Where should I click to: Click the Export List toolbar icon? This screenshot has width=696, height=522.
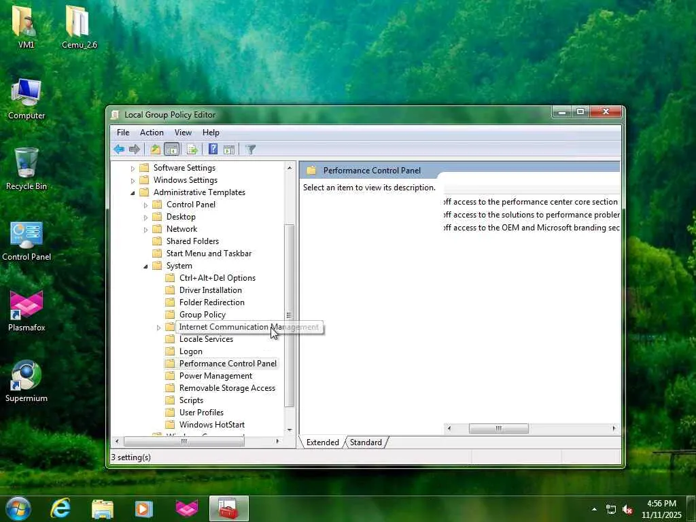pyautogui.click(x=192, y=149)
